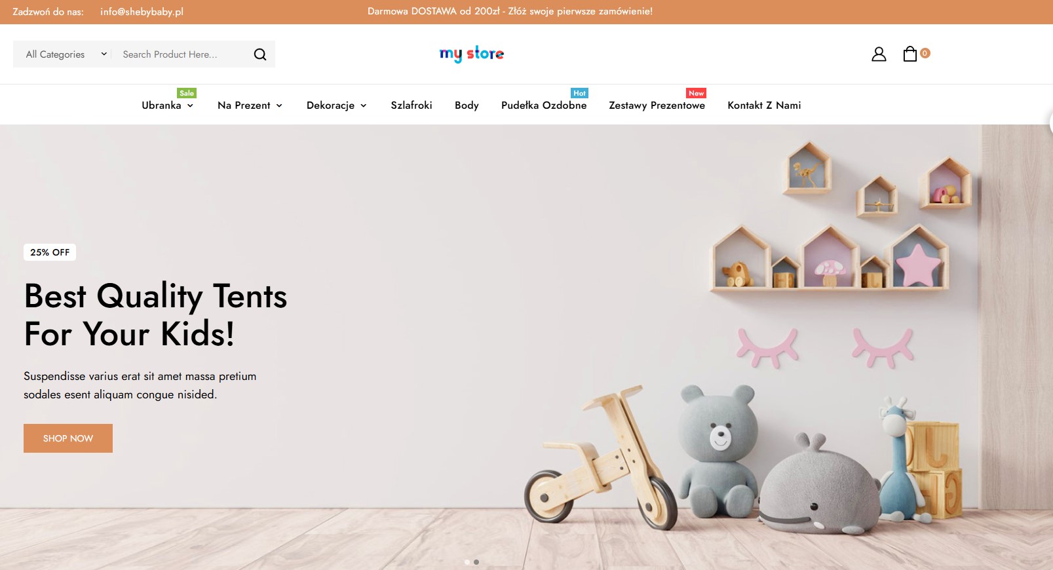
Task: Click the New badge above Zestawy Prezentowe
Action: (x=696, y=93)
